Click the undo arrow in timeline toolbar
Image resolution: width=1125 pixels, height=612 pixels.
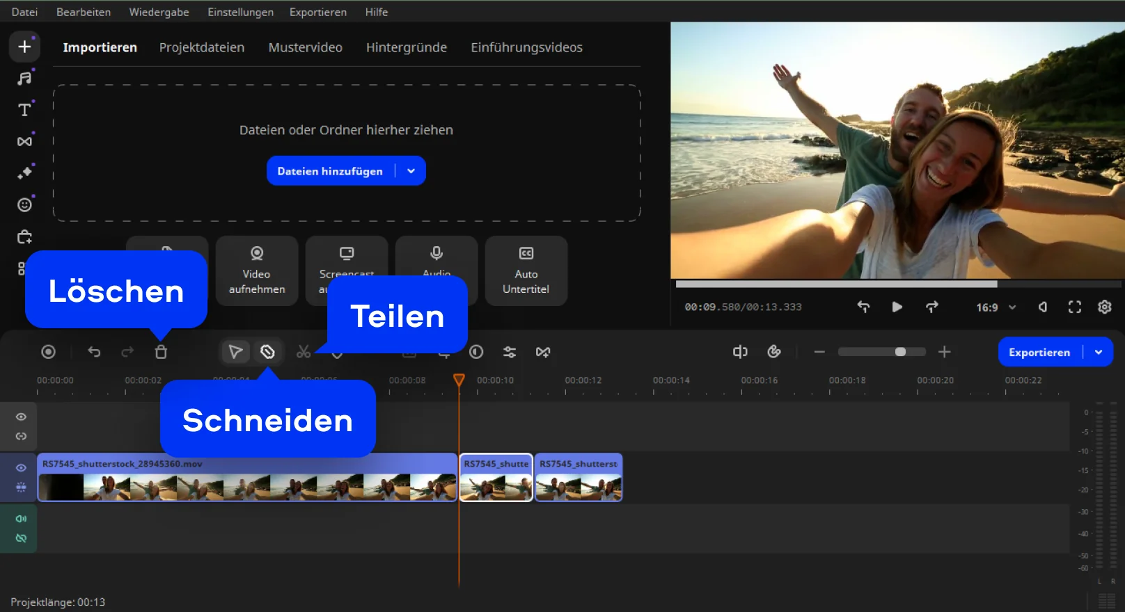(94, 352)
